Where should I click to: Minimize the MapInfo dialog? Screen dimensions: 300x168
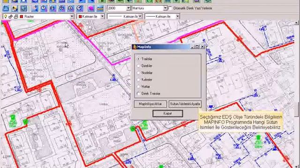[x=193, y=47]
